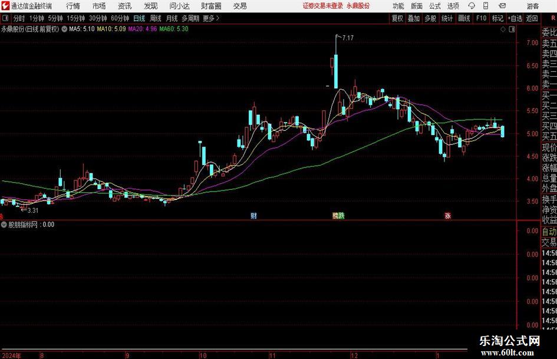Toggle the right info panel icon
The width and height of the screenshot is (557, 359).
point(512,29)
